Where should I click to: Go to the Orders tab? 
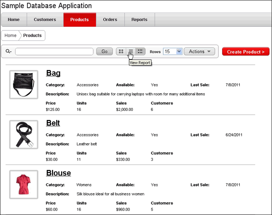click(110, 20)
